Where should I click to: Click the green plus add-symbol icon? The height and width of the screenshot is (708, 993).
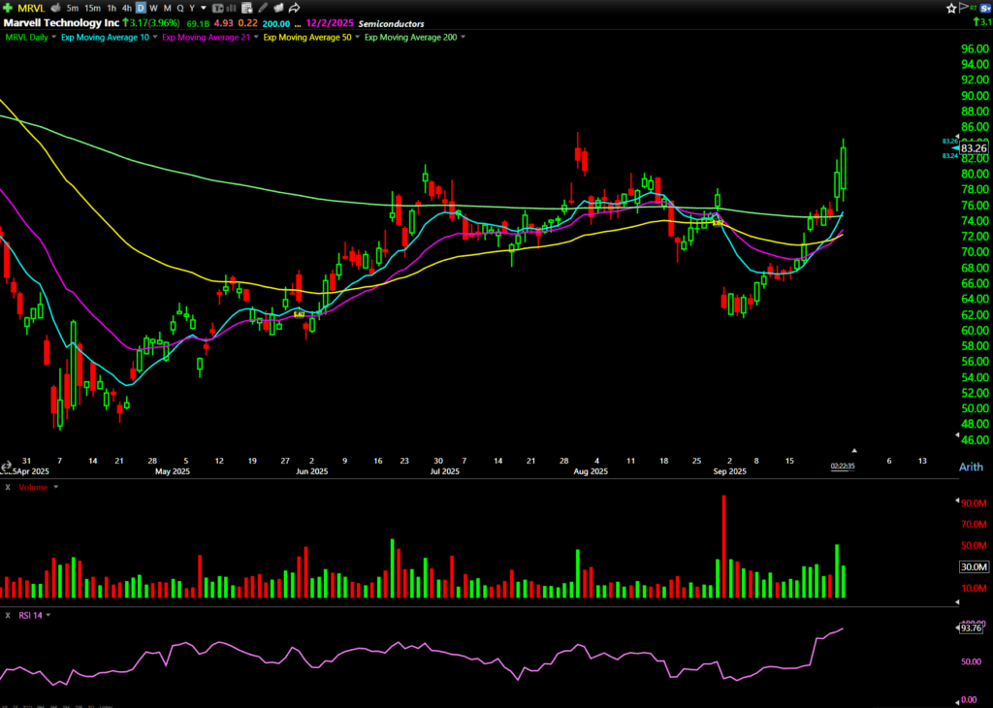9,8
